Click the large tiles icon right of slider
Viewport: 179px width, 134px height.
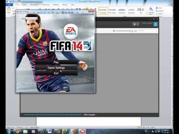[x=136, y=31]
